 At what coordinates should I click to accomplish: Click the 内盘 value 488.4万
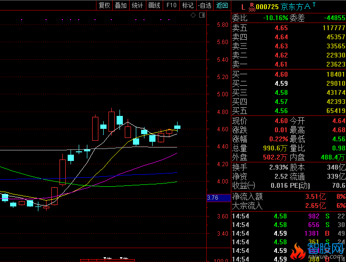[333, 157]
